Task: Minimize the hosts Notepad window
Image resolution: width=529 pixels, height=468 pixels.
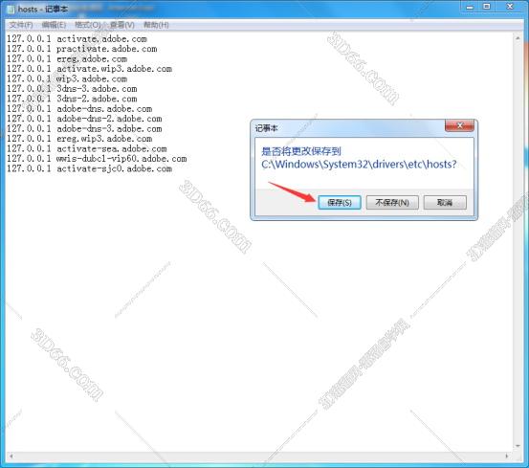Action: 470,7
